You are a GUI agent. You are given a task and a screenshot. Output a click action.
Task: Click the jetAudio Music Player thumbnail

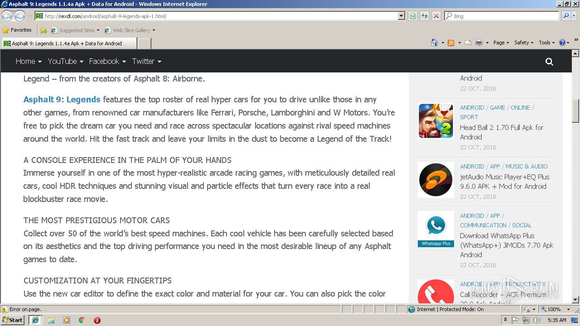tap(435, 180)
